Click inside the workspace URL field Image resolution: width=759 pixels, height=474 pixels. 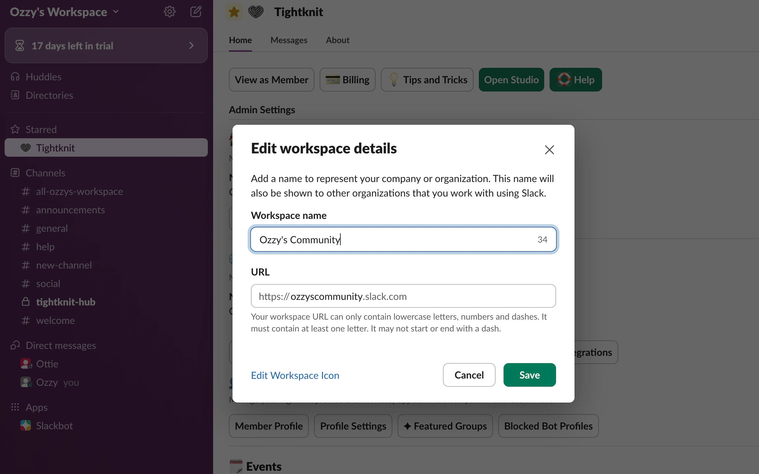click(x=403, y=296)
